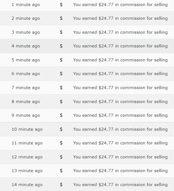Open commission message from 14 minute ago

(120, 185)
